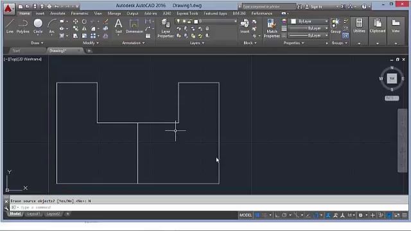Viewport: 411px width, 231px height.
Task: Open the Clipboard panel
Action: 378,26
